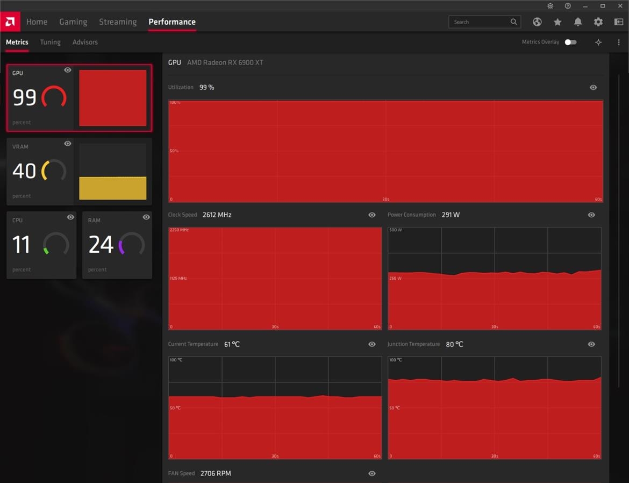Open the Tuning sub-tab
This screenshot has width=629, height=483.
coord(50,42)
